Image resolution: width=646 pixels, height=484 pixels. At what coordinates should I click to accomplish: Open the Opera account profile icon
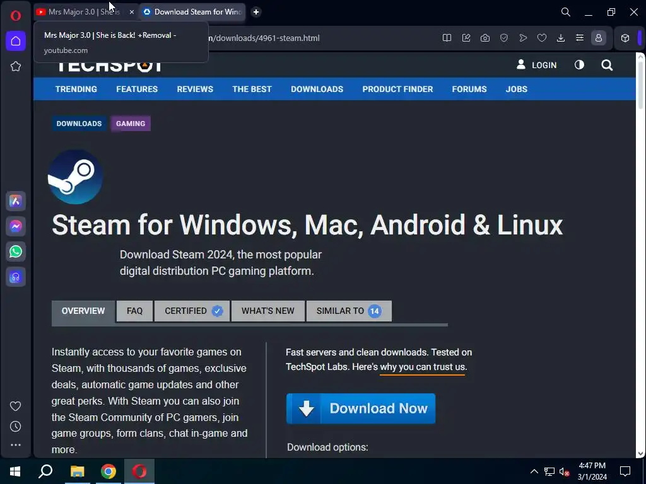pyautogui.click(x=599, y=38)
